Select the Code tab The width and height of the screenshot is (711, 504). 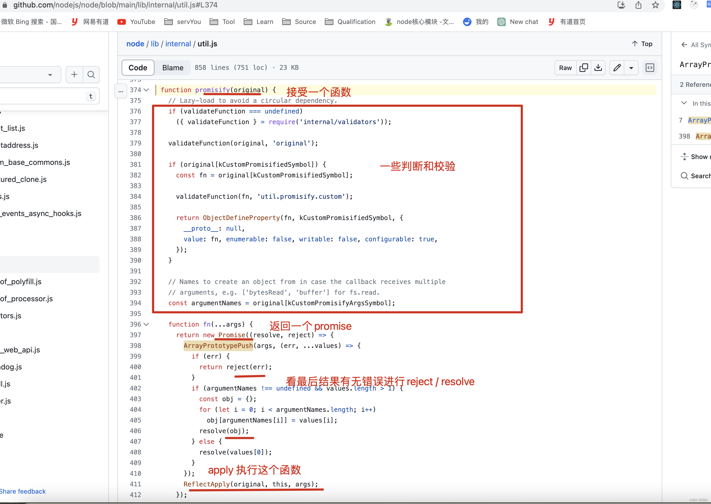click(x=138, y=68)
